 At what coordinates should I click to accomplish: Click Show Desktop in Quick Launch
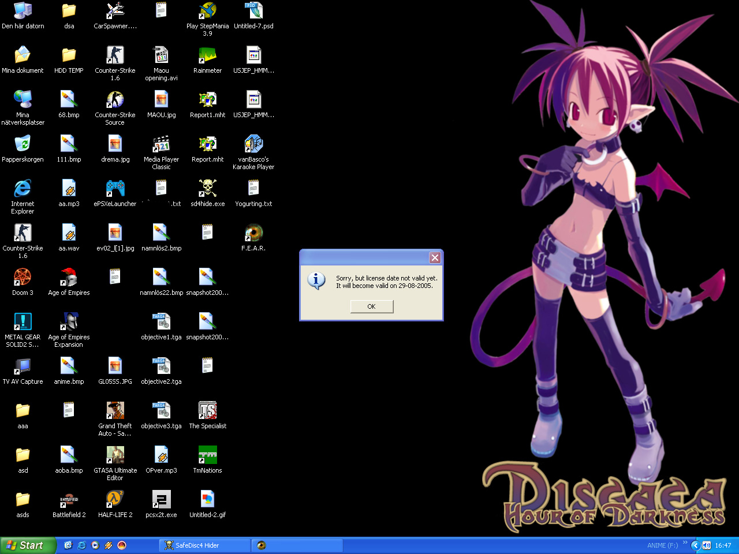(68, 545)
